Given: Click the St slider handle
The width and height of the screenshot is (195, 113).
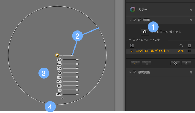Looking at the screenshot, I should [77, 73].
